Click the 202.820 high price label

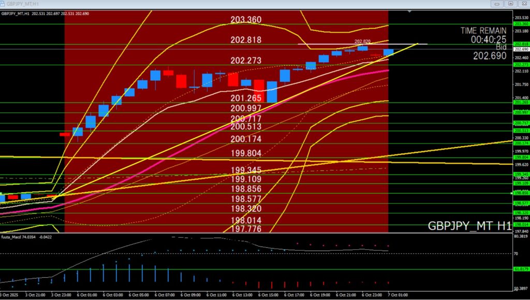[x=362, y=41]
